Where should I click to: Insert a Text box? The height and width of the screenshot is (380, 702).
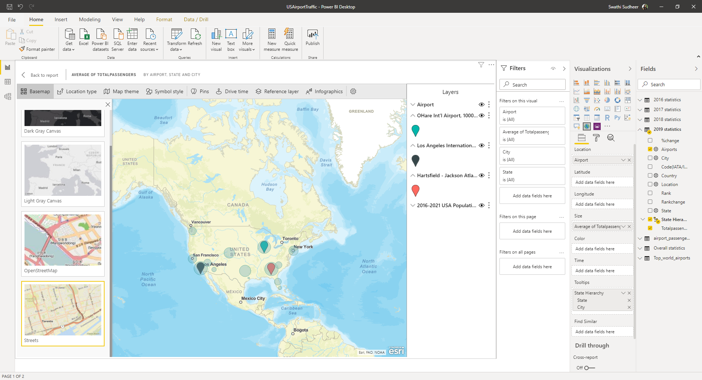click(231, 40)
